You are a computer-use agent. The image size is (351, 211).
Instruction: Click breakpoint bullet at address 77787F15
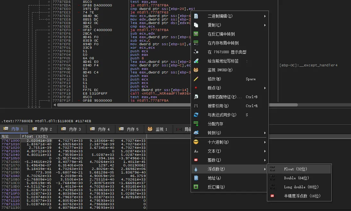pyautogui.click(x=49, y=90)
